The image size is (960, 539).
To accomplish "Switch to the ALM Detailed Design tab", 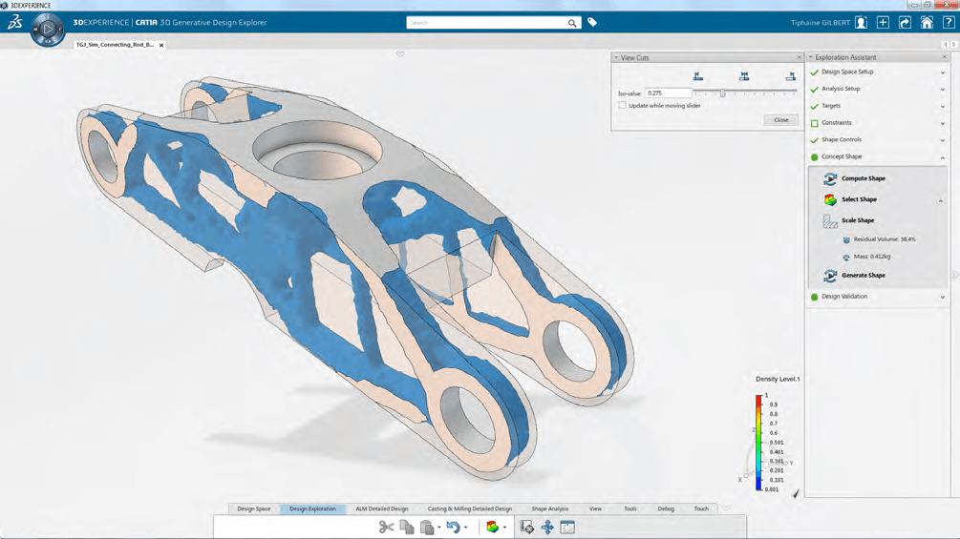I will [x=381, y=508].
